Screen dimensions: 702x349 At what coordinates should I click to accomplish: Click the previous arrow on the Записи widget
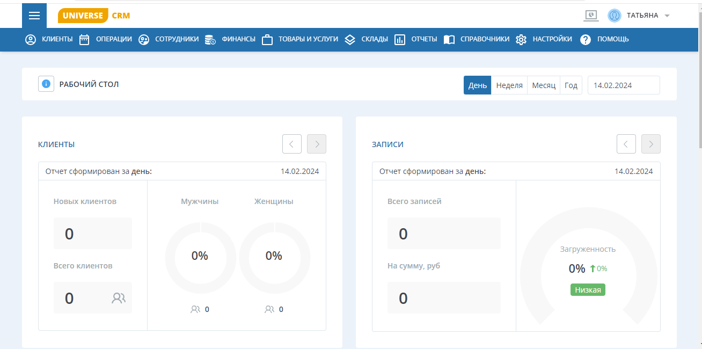pos(626,144)
